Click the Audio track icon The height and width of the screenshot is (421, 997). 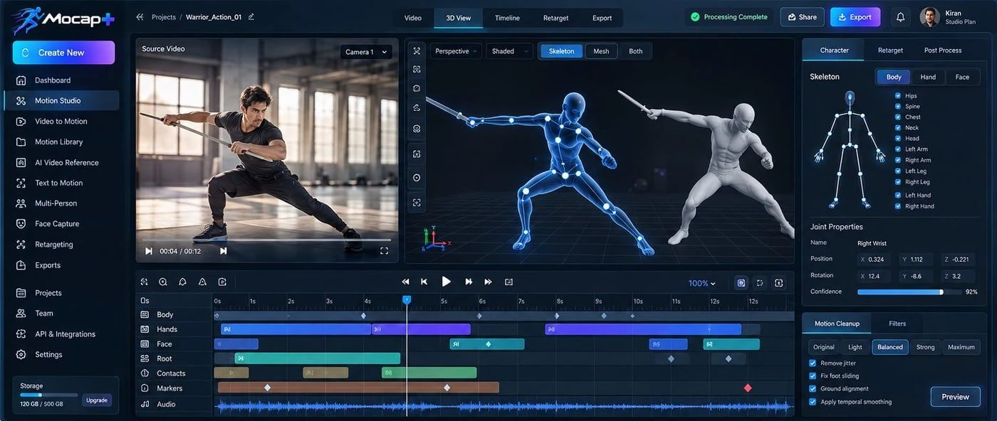145,404
